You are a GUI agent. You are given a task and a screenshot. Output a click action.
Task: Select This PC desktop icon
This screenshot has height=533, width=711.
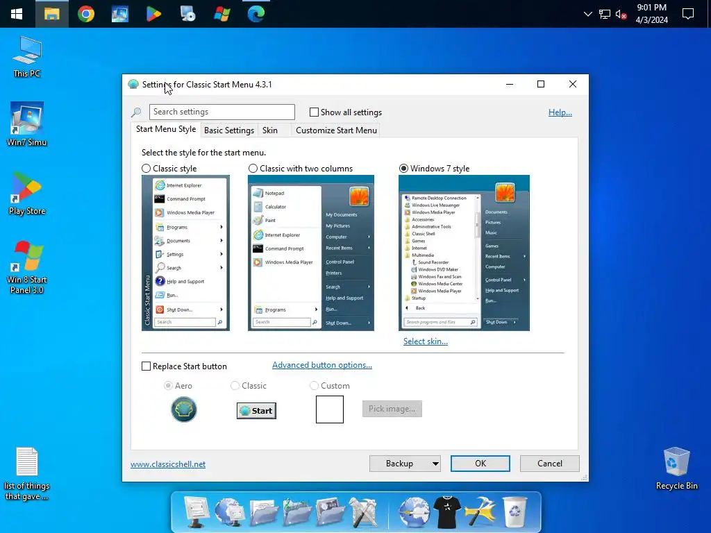point(27,58)
